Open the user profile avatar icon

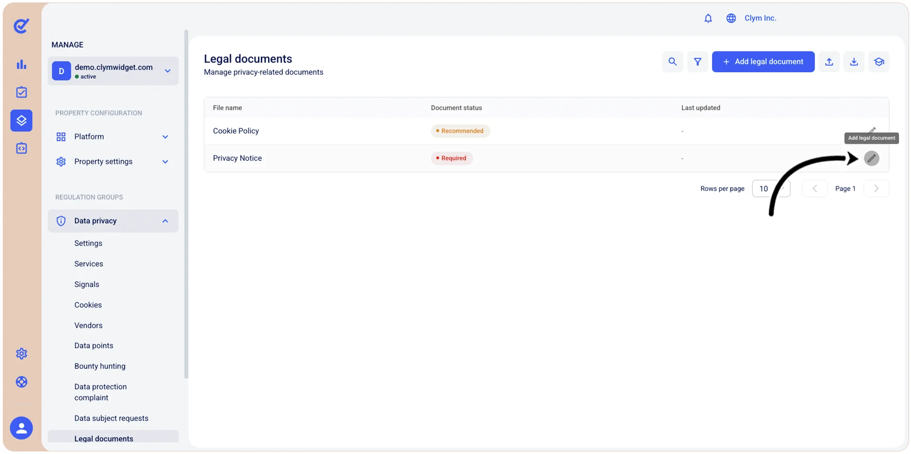(x=21, y=428)
